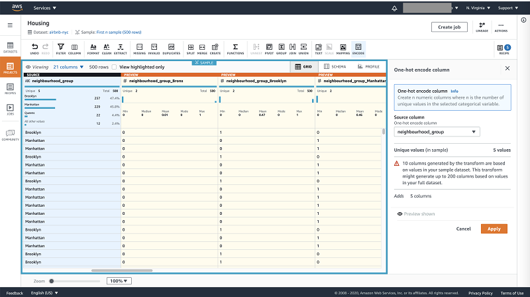
Task: Click the Functions sigma icon
Action: (235, 48)
